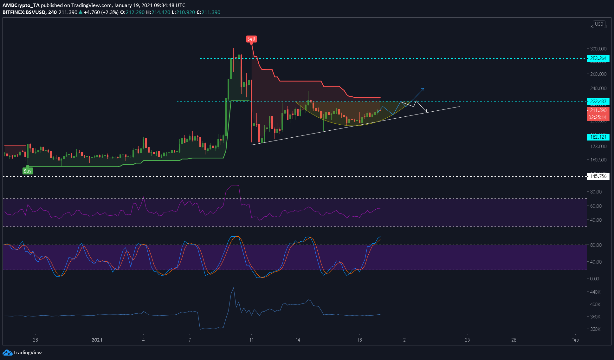The width and height of the screenshot is (614, 360).
Task: Click the TradingView logo at bottom left
Action: [22, 352]
